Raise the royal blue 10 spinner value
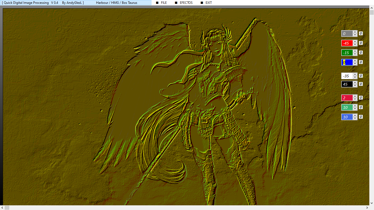This screenshot has width=374, height=210. coord(355,115)
